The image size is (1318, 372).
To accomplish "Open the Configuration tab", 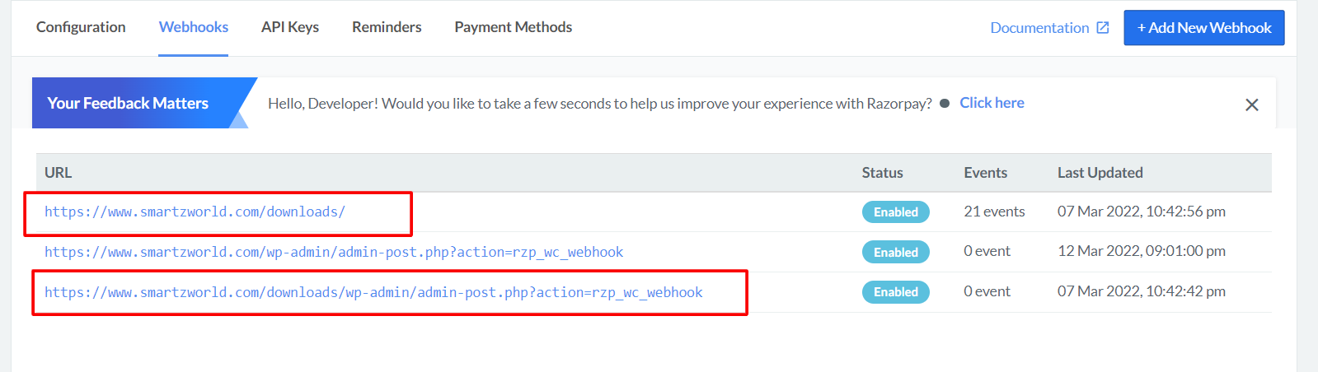I will 81,27.
